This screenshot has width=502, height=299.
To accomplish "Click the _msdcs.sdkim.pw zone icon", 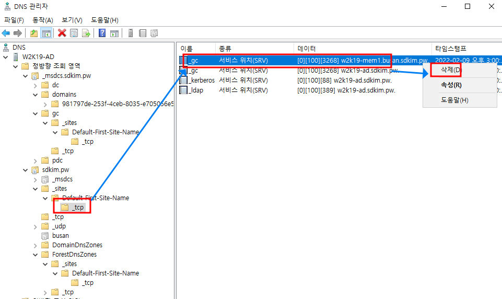I will (x=35, y=76).
